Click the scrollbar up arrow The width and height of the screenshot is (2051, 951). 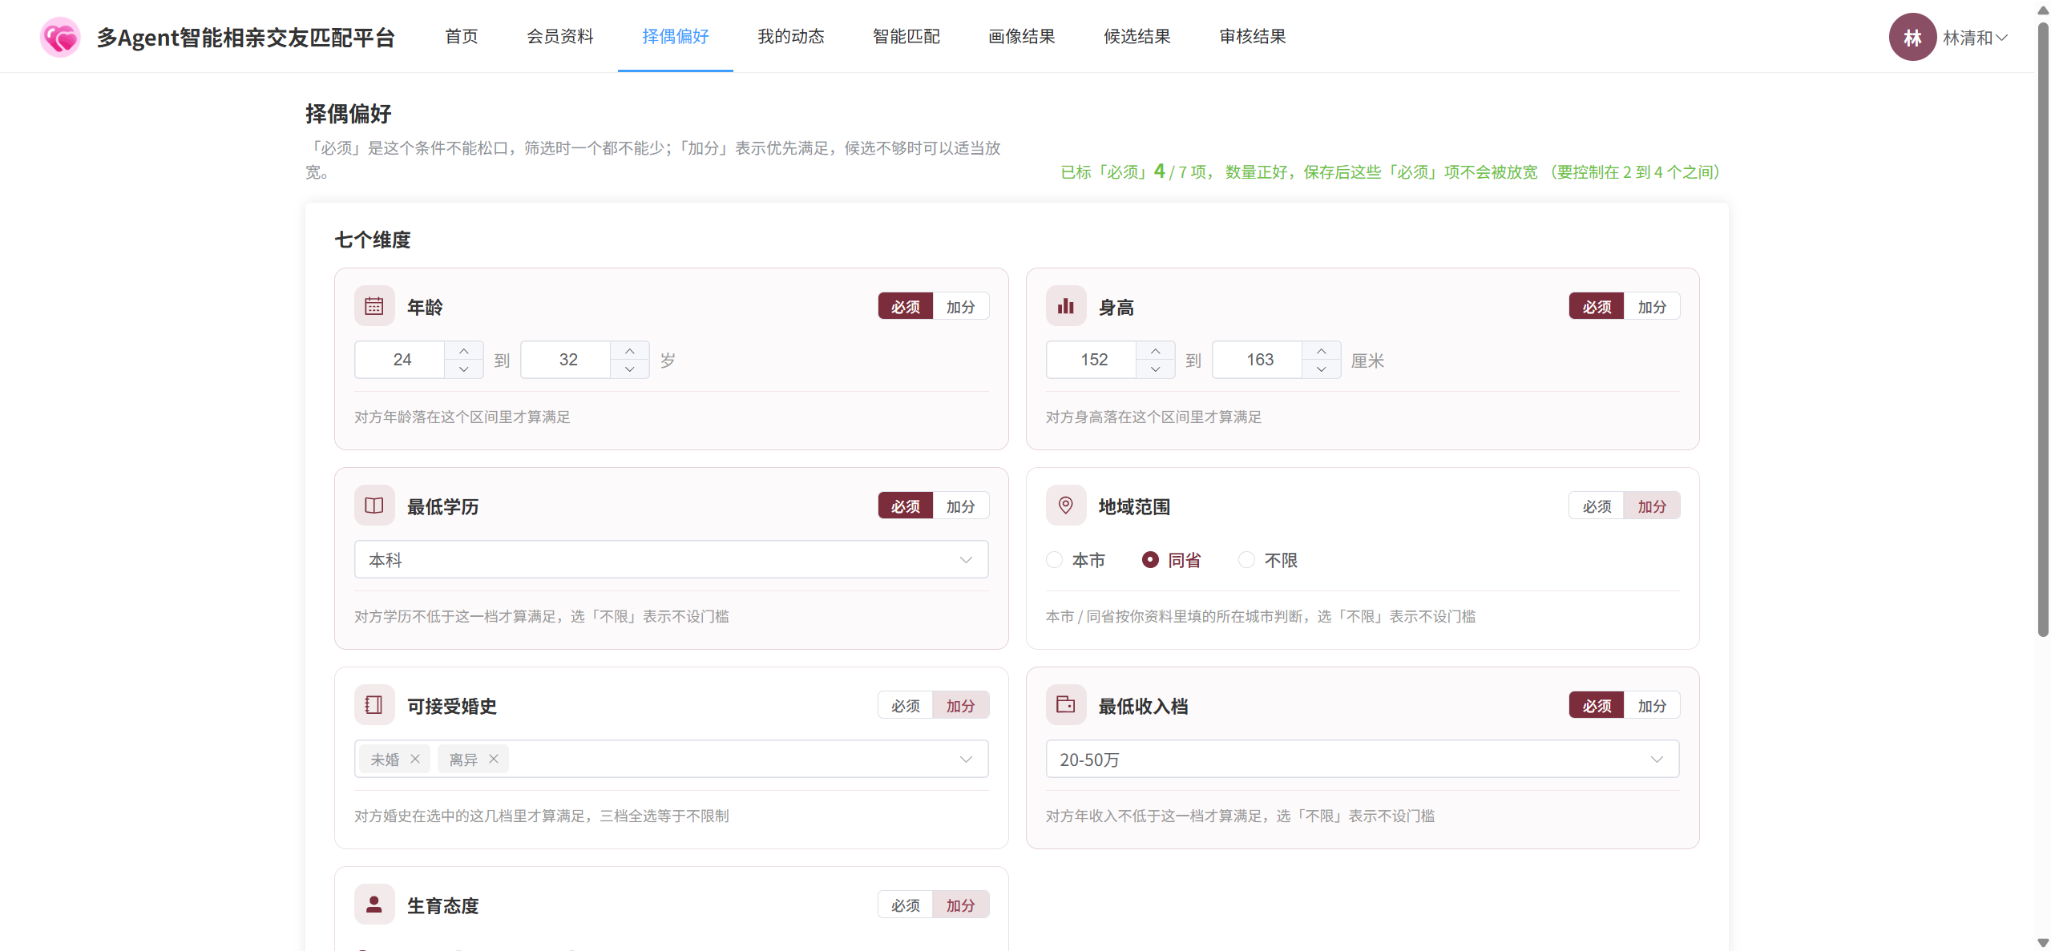pyautogui.click(x=2043, y=10)
